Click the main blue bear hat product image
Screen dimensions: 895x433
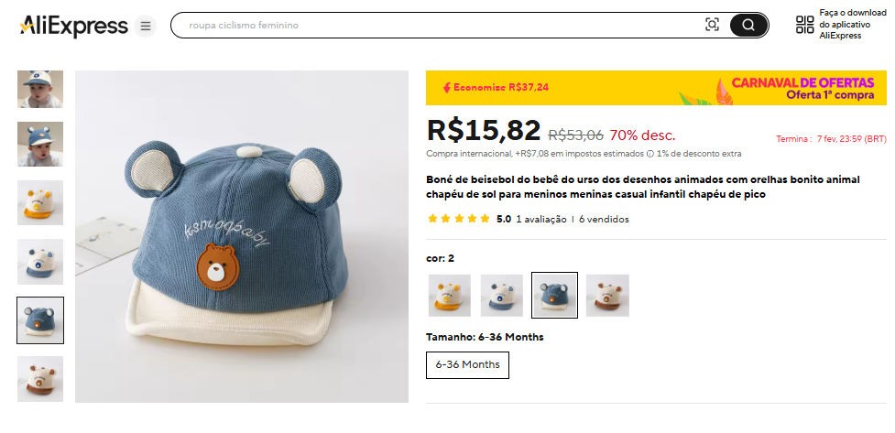pyautogui.click(x=242, y=236)
